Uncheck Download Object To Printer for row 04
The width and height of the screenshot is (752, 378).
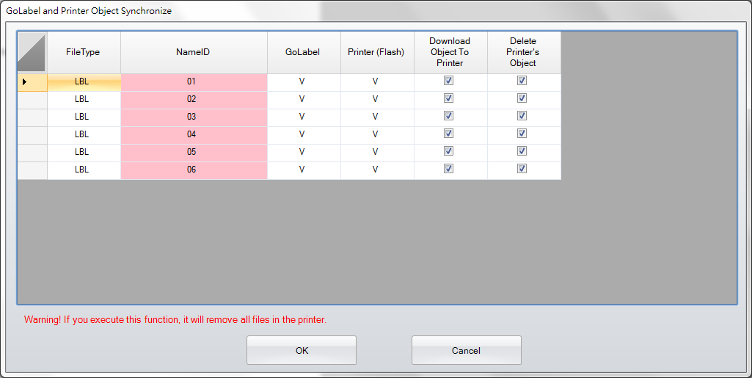pos(448,134)
